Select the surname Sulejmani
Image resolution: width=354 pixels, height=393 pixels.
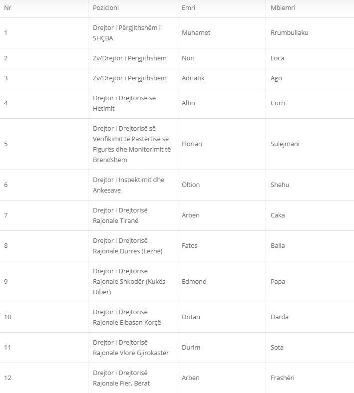tap(285, 144)
